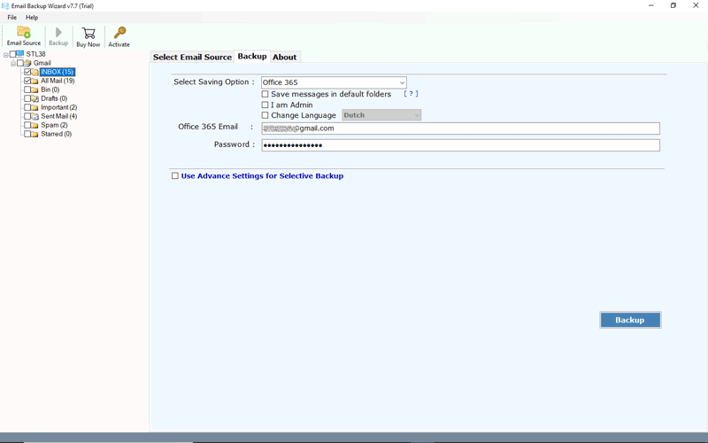
Task: Check the Drafts (0) checkbox
Action: (x=27, y=98)
